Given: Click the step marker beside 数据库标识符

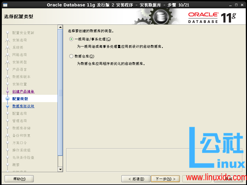Looking at the screenshot, I should 7,106.
